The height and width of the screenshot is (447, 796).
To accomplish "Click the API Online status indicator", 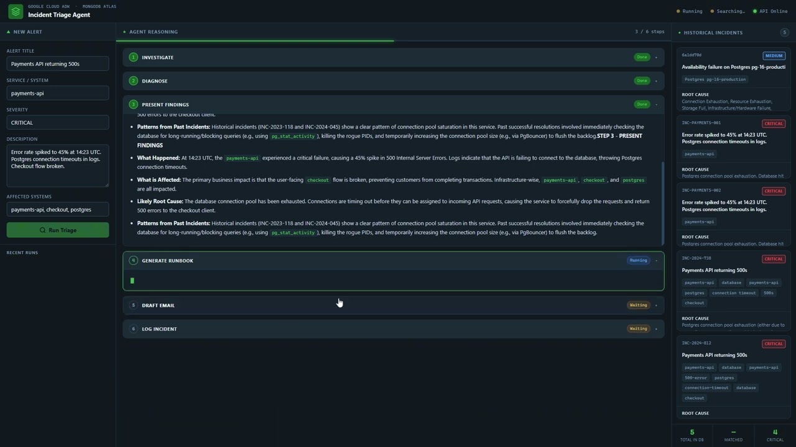I will pyautogui.click(x=770, y=11).
